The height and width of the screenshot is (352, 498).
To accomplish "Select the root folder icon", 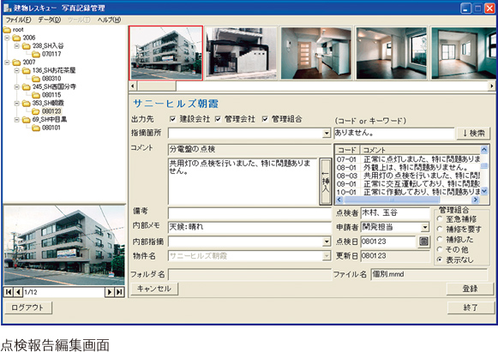I will [x=7, y=30].
